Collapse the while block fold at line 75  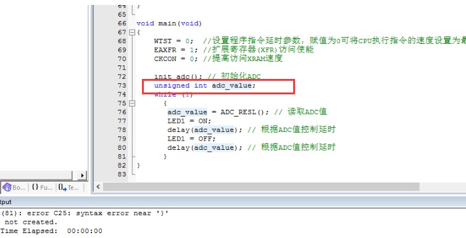pyautogui.click(x=132, y=103)
